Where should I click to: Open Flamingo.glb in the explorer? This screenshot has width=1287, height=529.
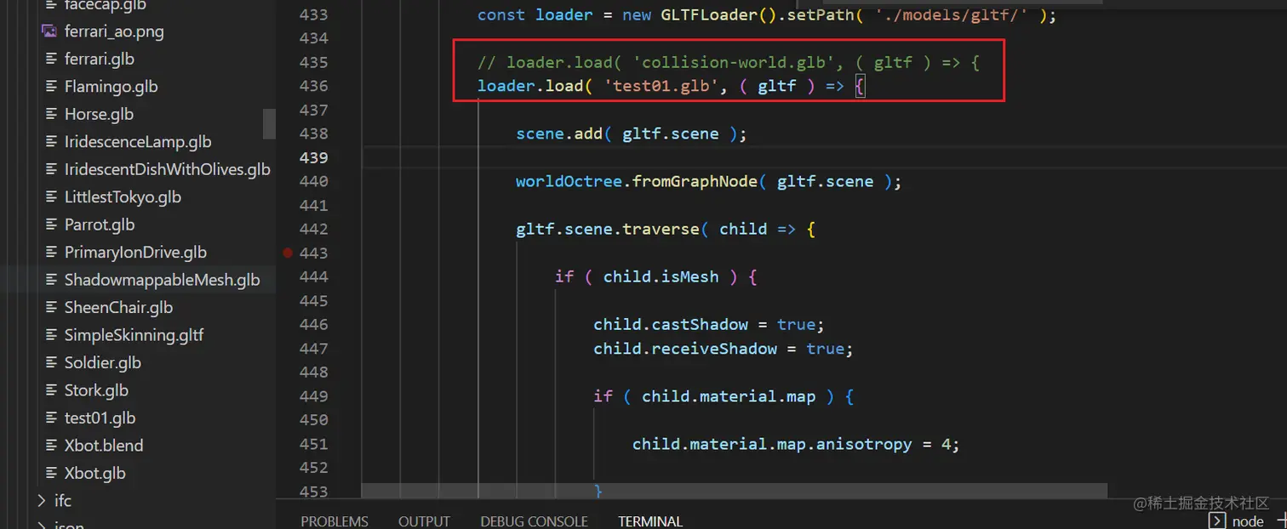111,87
